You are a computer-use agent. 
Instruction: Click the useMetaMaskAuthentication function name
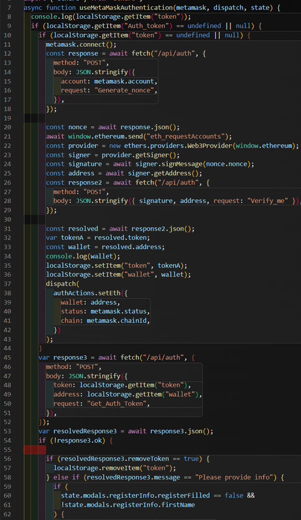[126, 7]
